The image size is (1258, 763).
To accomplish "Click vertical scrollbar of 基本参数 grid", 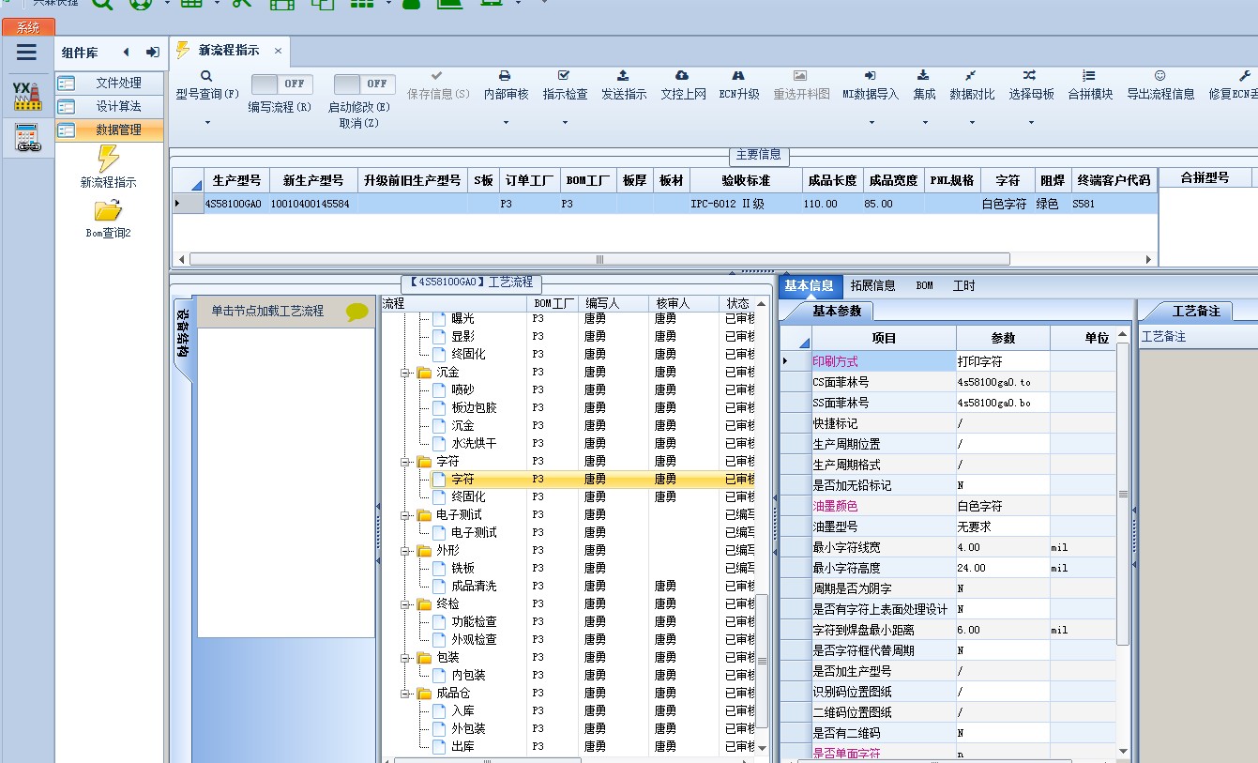I will [1123, 494].
